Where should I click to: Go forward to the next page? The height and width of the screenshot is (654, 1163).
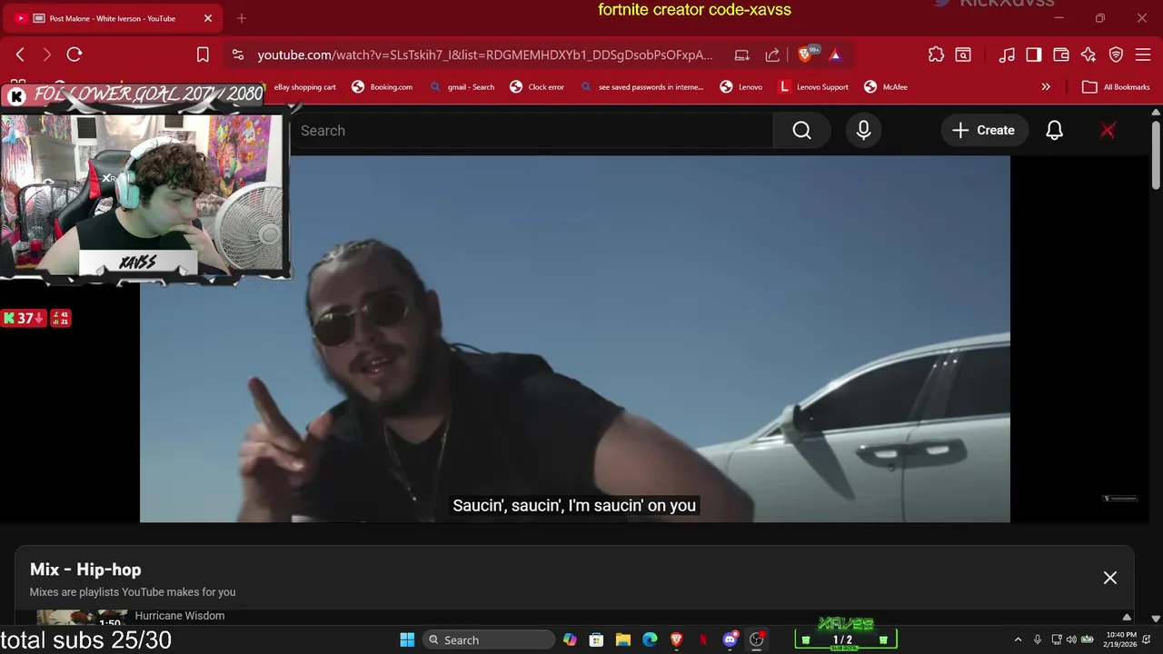tap(46, 54)
